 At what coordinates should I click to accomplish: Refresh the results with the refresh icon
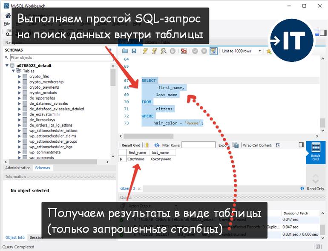tap(157, 145)
